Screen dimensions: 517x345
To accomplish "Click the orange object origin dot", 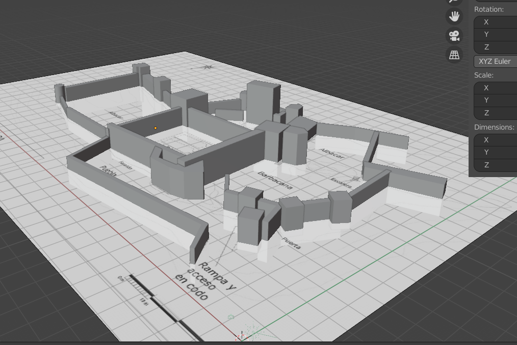I will pyautogui.click(x=156, y=128).
